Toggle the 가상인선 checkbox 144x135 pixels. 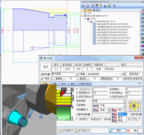coord(88,119)
